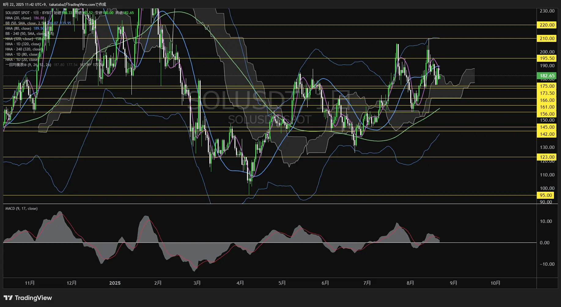Click the 10月 time axis label
Viewport: 561px width, 307px height.
click(x=496, y=283)
